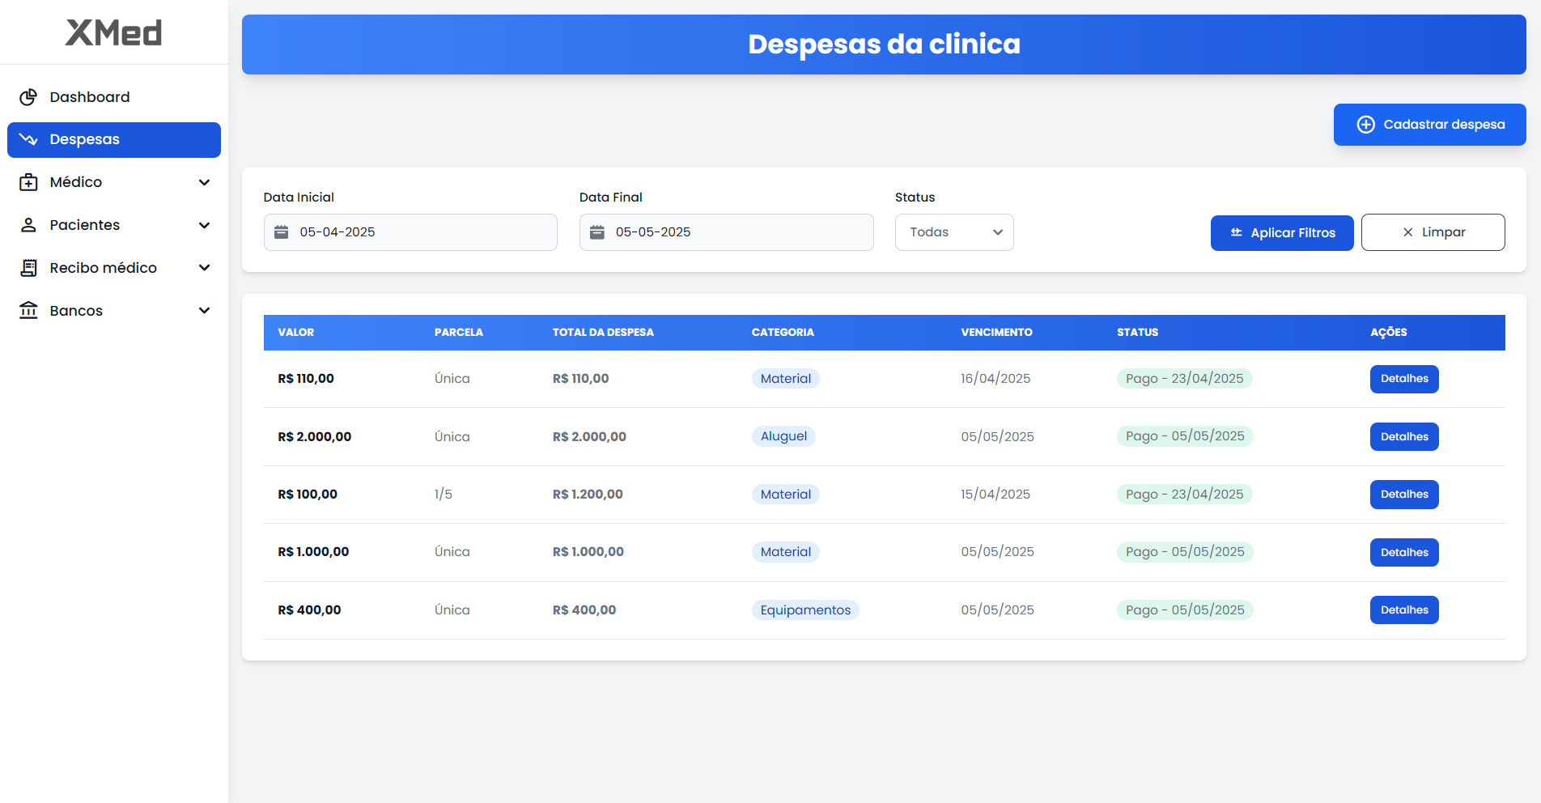
Task: Open the Despesas menu item
Action: 114,140
